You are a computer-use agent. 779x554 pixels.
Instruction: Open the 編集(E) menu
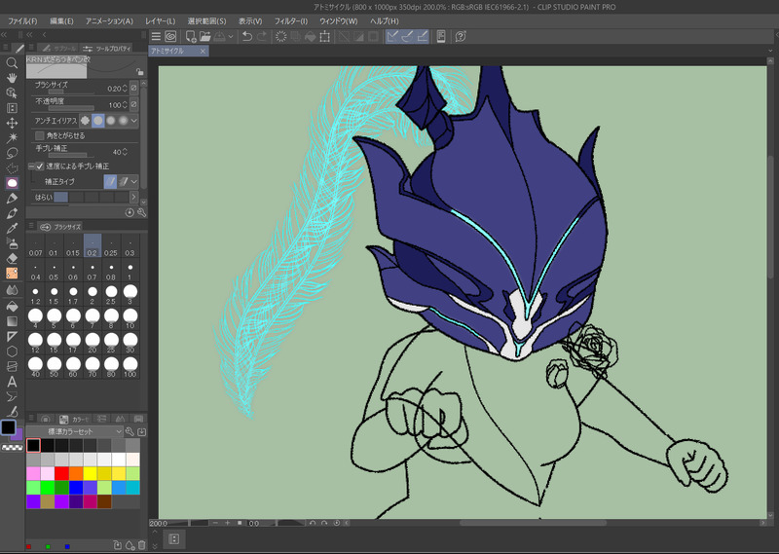[x=61, y=20]
